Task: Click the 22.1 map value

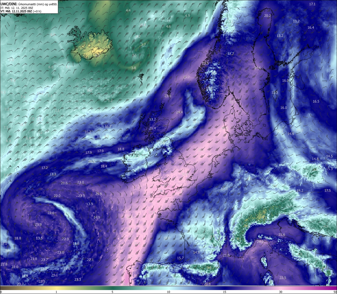Action: [x=90, y=260]
